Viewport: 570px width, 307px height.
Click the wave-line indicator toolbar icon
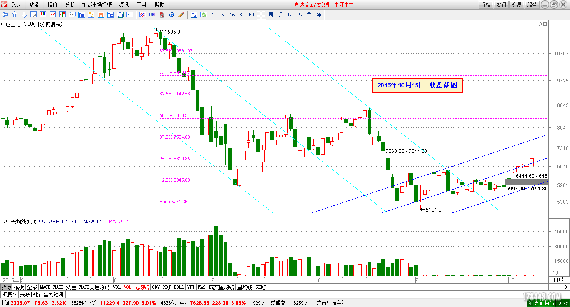coord(143,15)
